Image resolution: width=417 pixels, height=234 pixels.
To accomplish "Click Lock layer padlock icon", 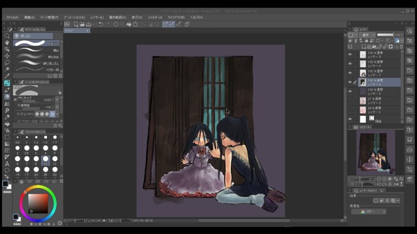I will [x=366, y=40].
